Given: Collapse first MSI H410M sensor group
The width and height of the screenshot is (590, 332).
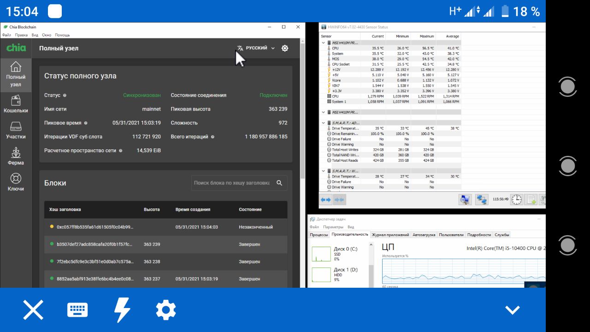Looking at the screenshot, I should coord(324,43).
